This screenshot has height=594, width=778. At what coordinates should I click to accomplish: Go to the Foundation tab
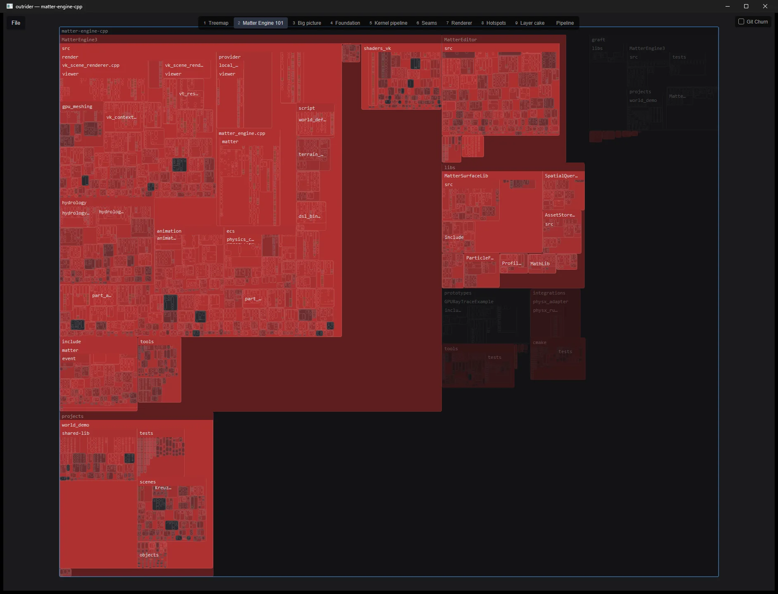(345, 23)
